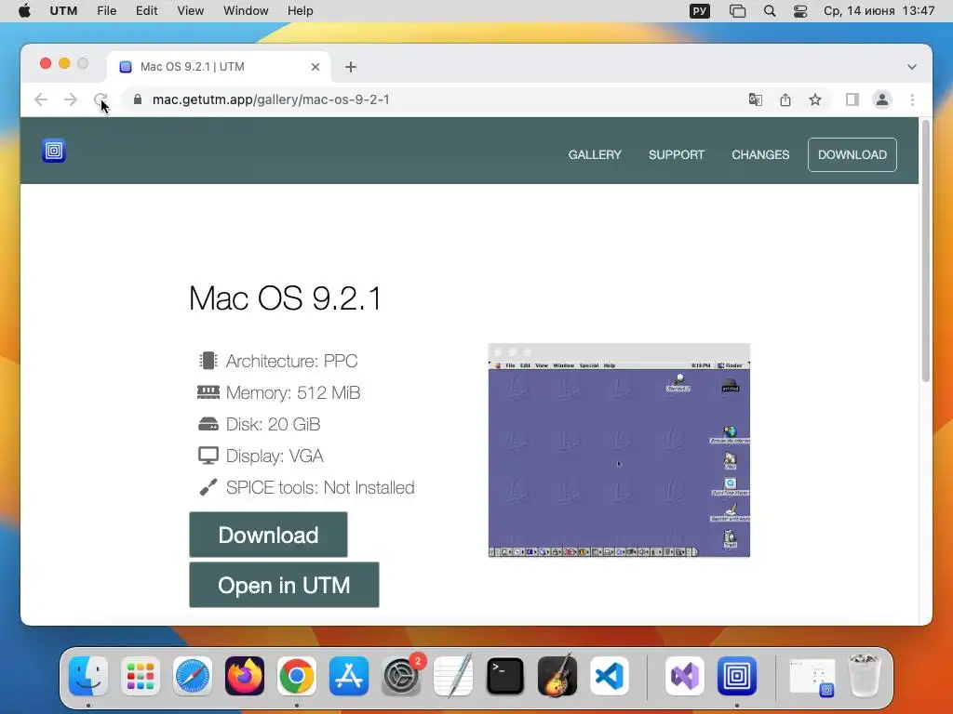Viewport: 953px width, 714px height.
Task: Click the Stage Manager menu bar icon
Action: coord(737,11)
